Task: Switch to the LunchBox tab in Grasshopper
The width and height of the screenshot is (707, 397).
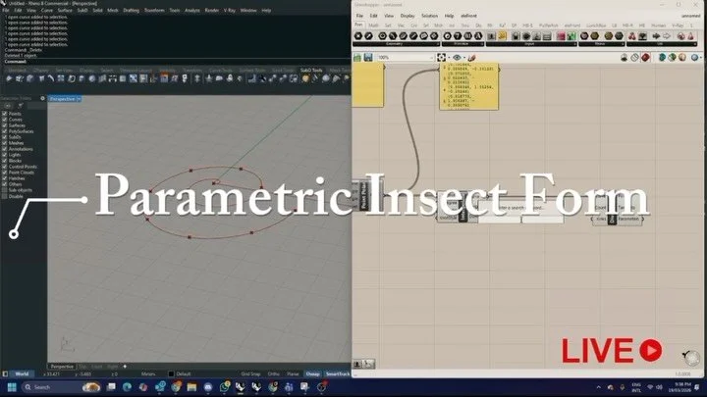Action: tap(596, 25)
